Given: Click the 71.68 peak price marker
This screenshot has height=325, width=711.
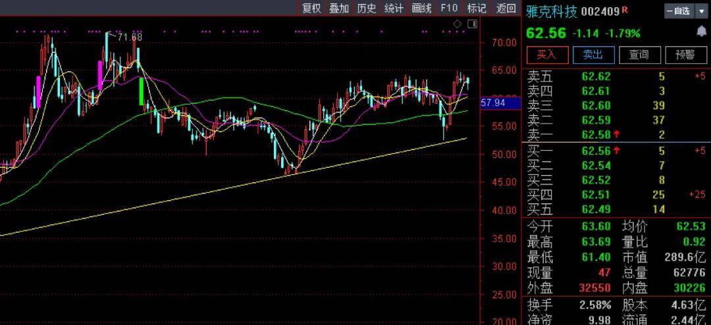Looking at the screenshot, I should point(126,37).
